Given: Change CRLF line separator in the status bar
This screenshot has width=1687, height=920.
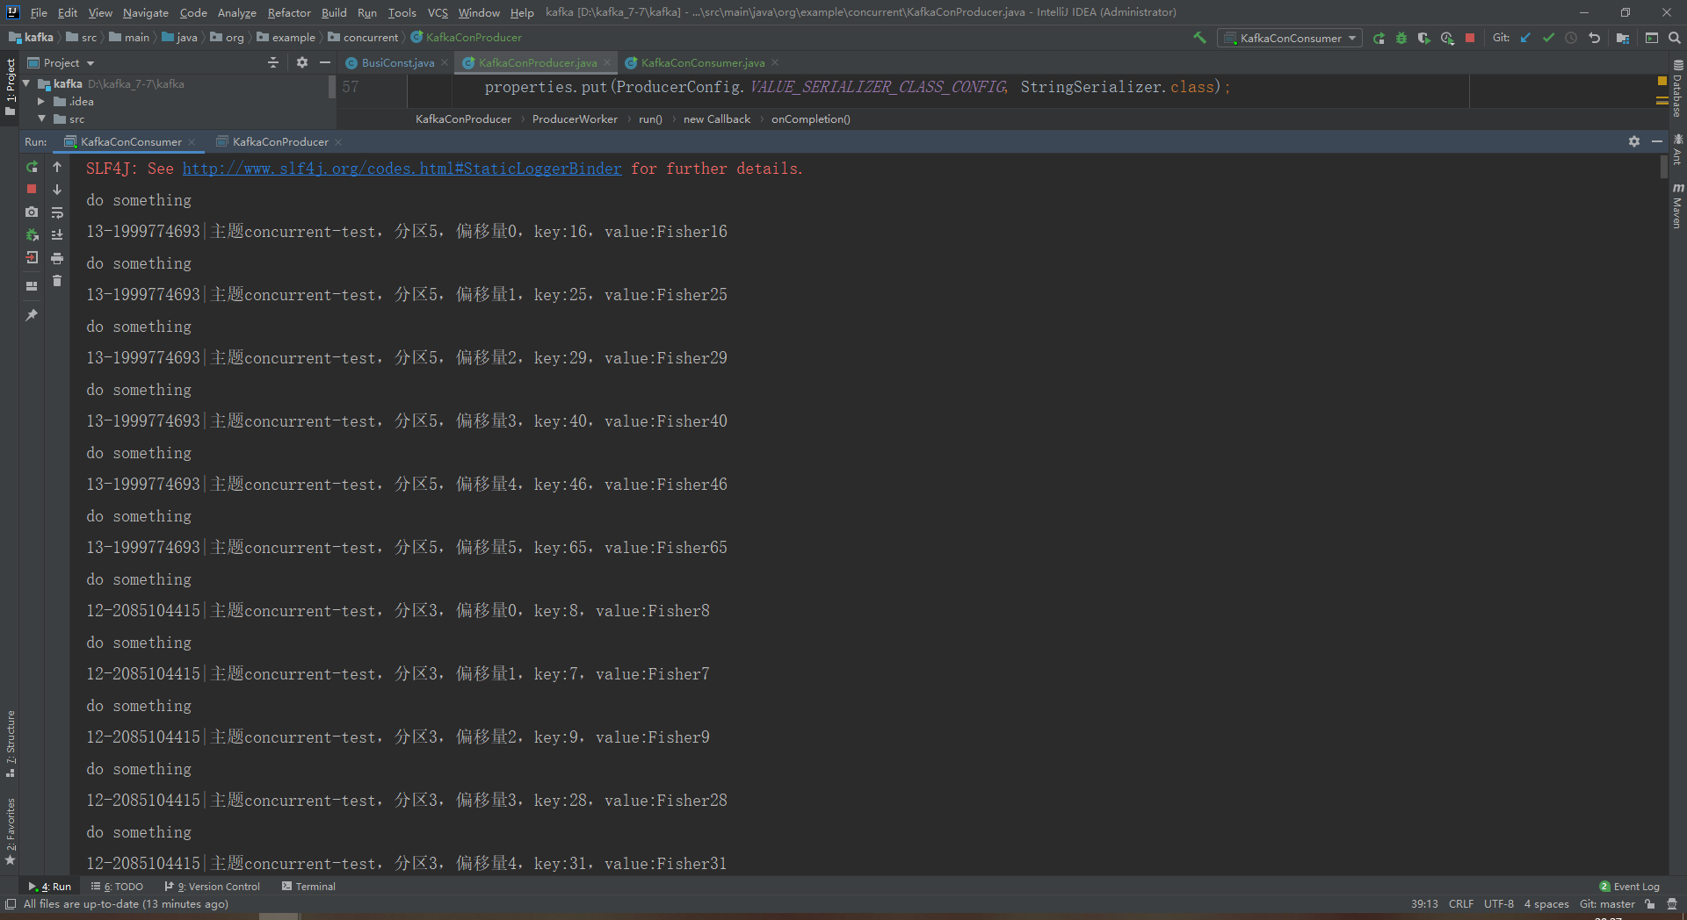Looking at the screenshot, I should tap(1461, 904).
